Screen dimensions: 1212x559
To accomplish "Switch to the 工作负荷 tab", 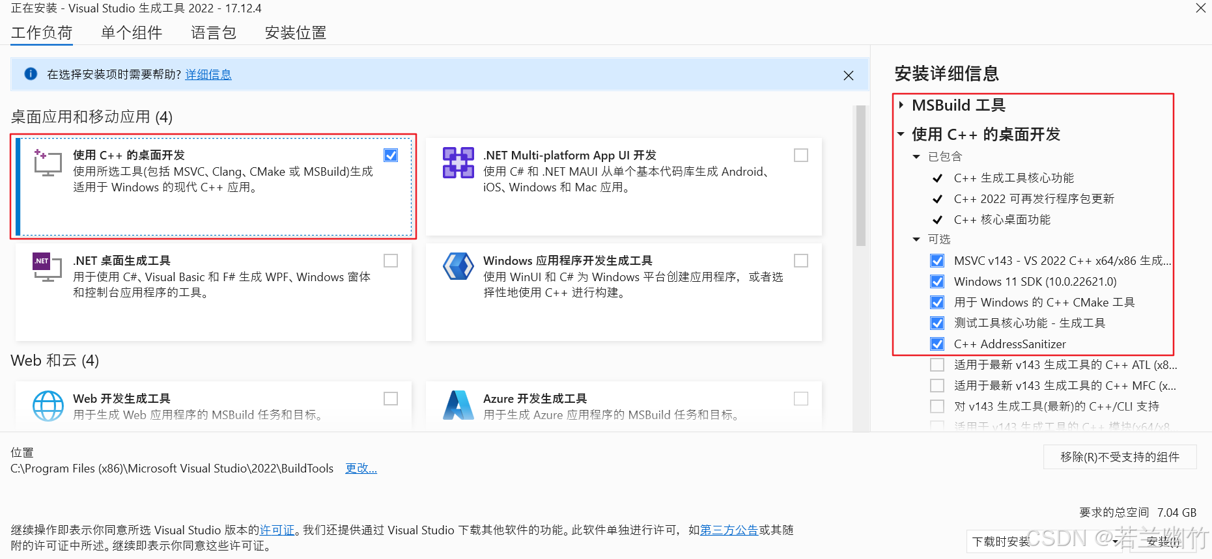I will (42, 33).
